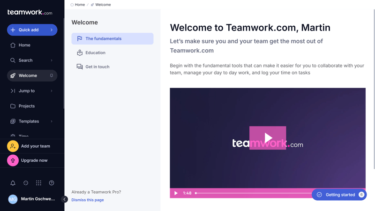
Task: Click Home in the breadcrumb
Action: (x=80, y=5)
